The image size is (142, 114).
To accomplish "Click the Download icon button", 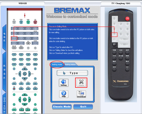I will [81, 94].
